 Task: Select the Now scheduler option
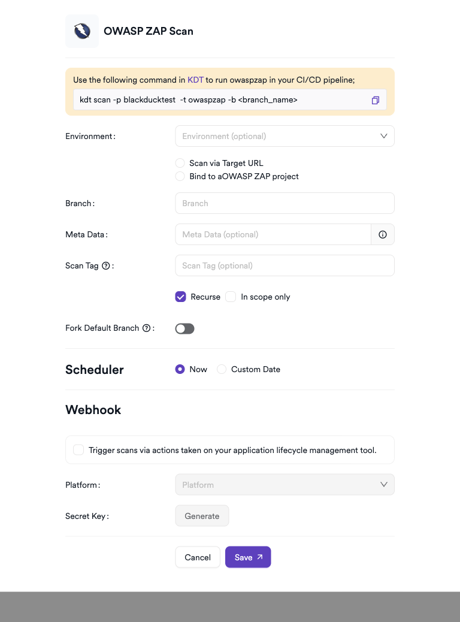coord(180,369)
